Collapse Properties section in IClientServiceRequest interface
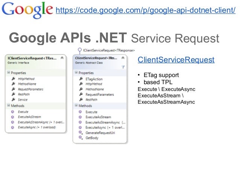The height and width of the screenshot is (180, 240). pyautogui.click(x=9, y=73)
